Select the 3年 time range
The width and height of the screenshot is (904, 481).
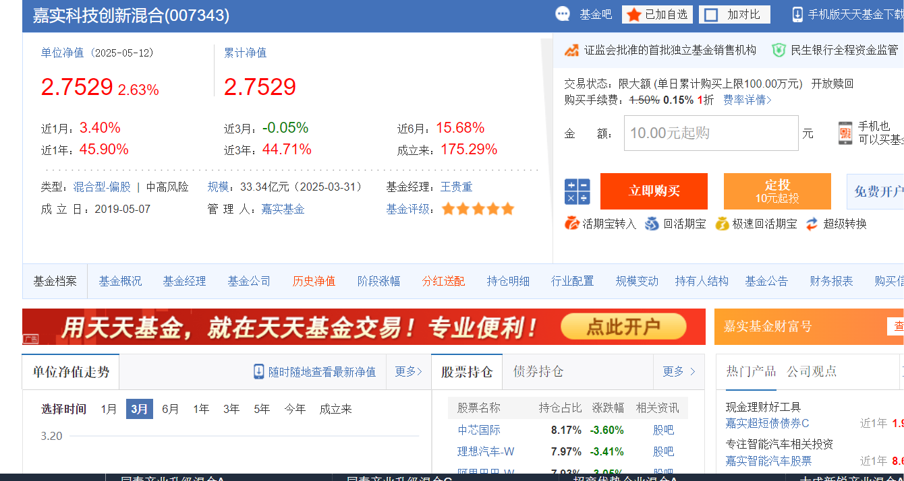231,409
